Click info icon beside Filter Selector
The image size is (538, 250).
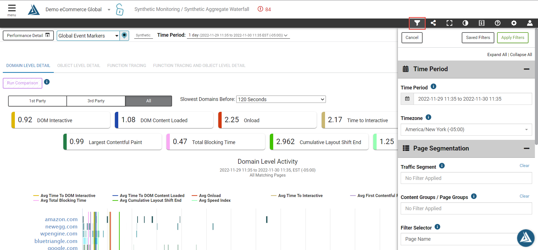point(437,227)
